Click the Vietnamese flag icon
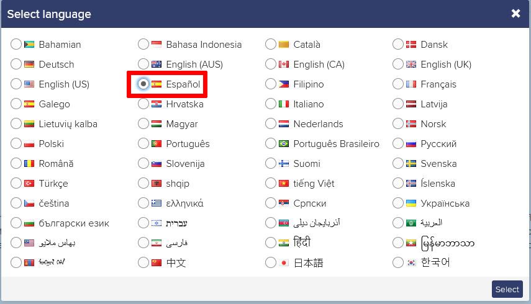 coord(284,184)
